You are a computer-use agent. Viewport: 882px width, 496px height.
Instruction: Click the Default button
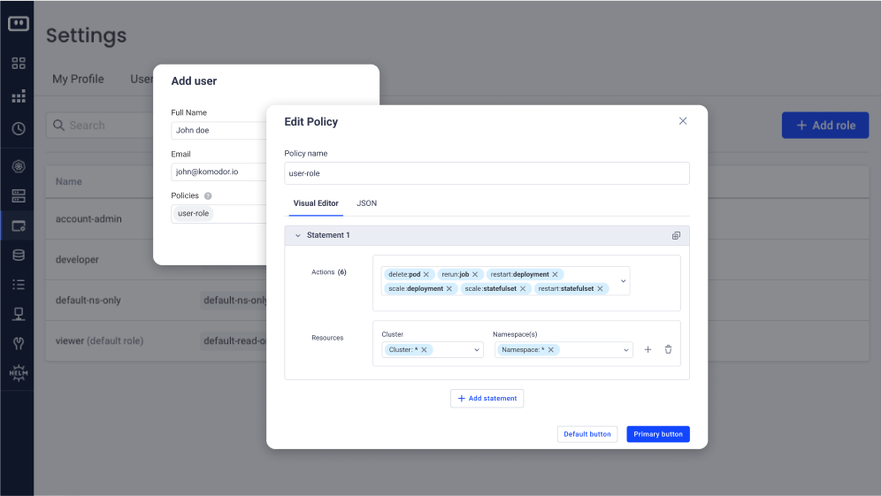[x=587, y=434]
